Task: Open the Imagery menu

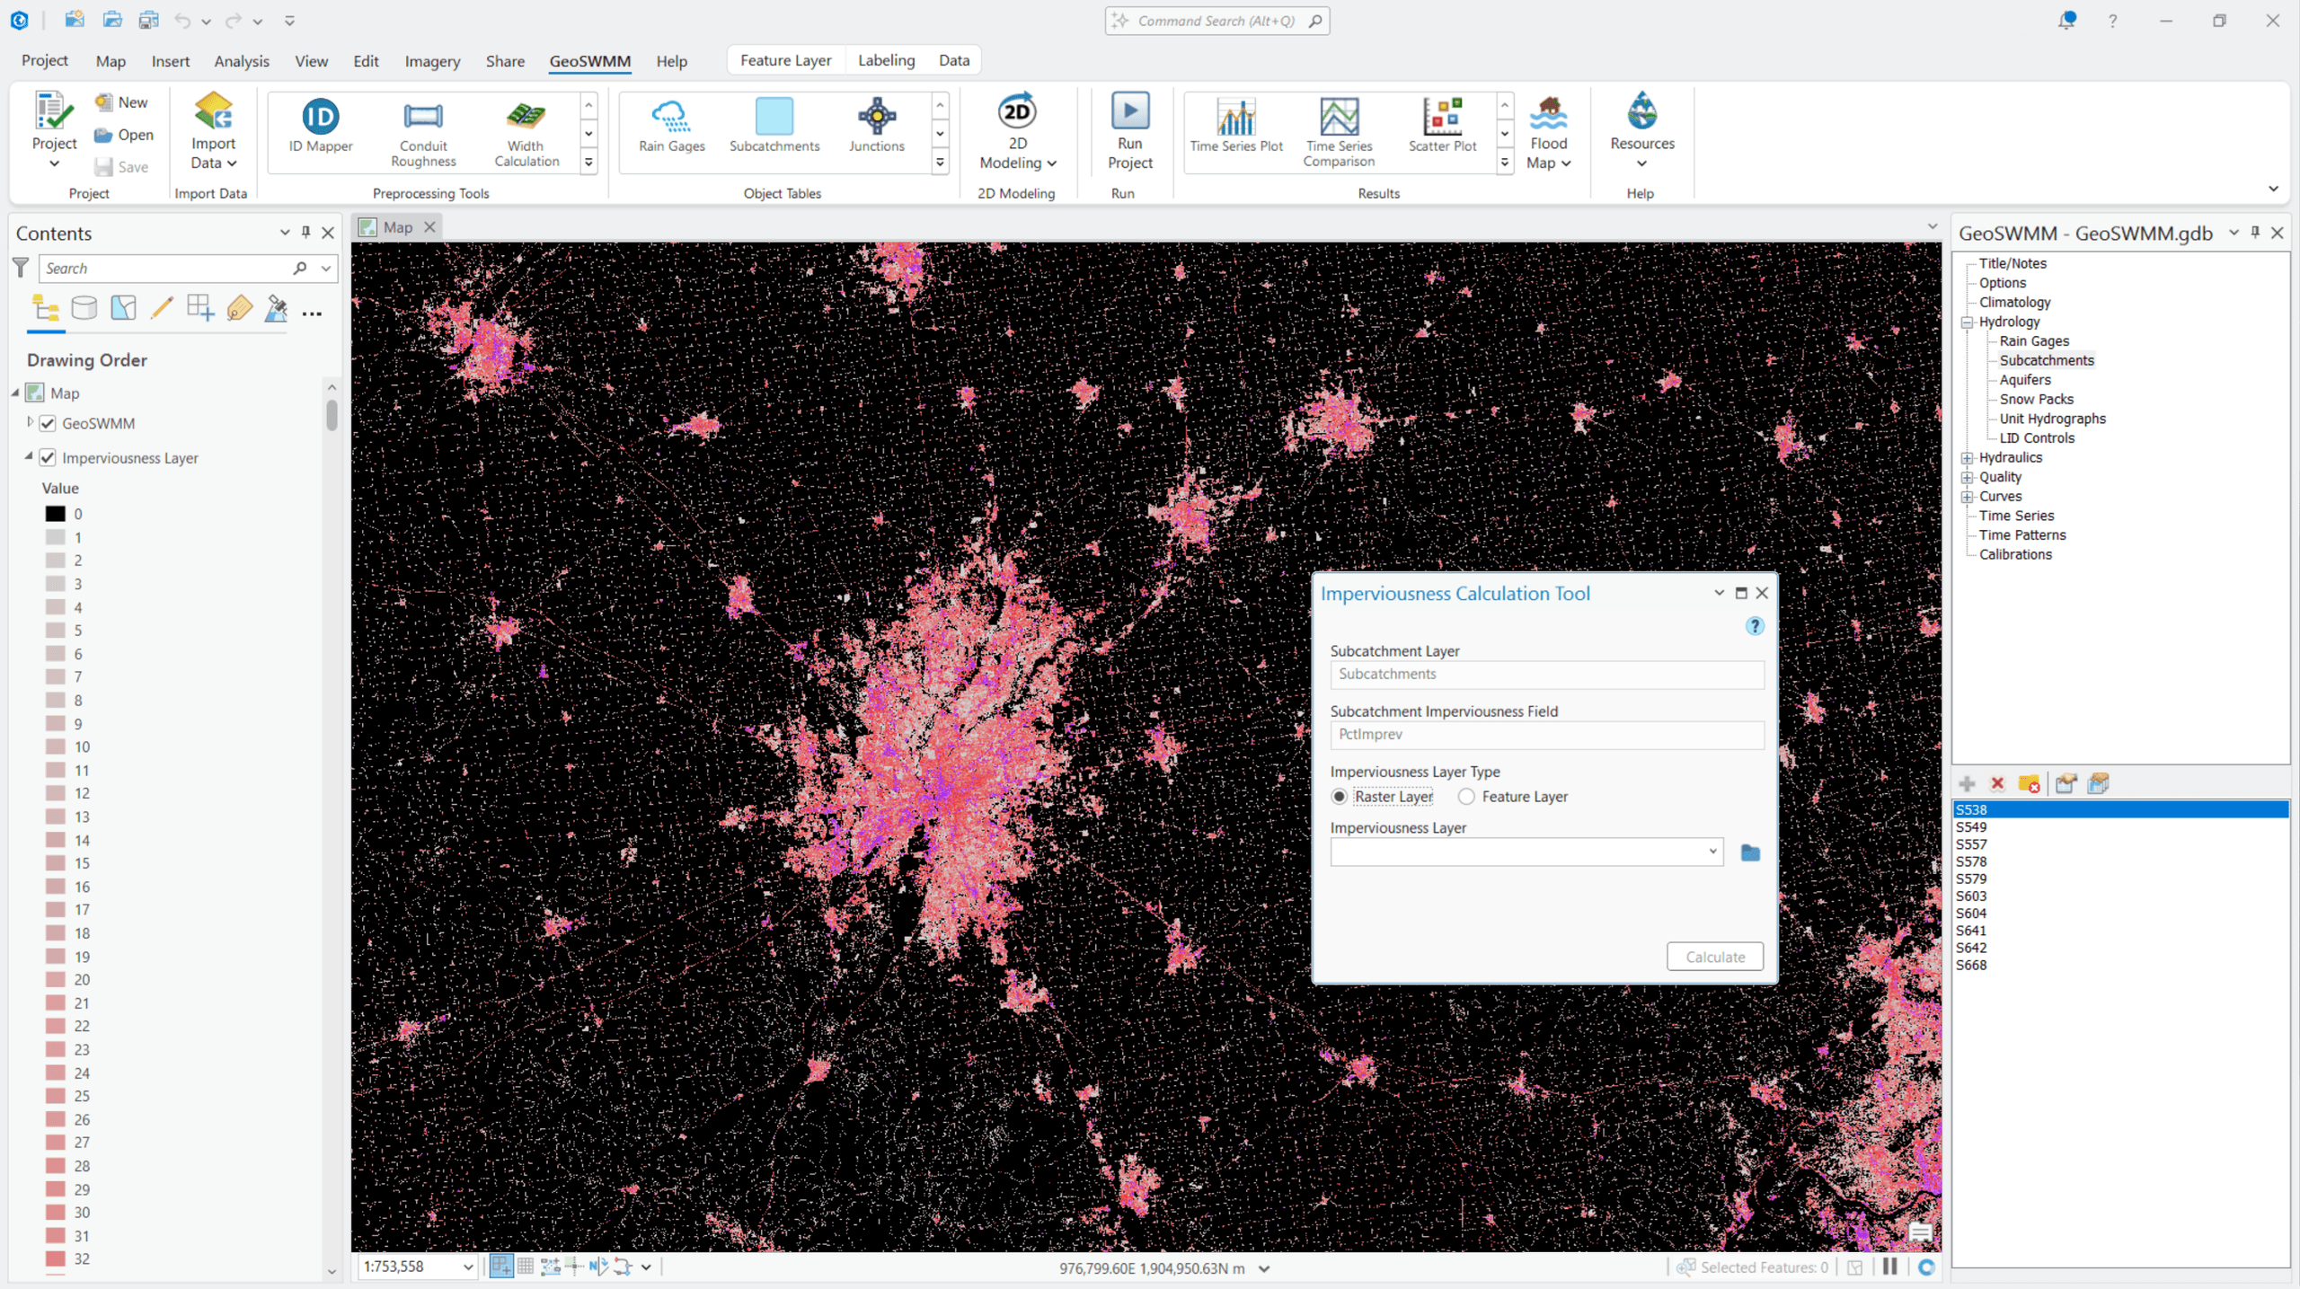Action: [432, 60]
